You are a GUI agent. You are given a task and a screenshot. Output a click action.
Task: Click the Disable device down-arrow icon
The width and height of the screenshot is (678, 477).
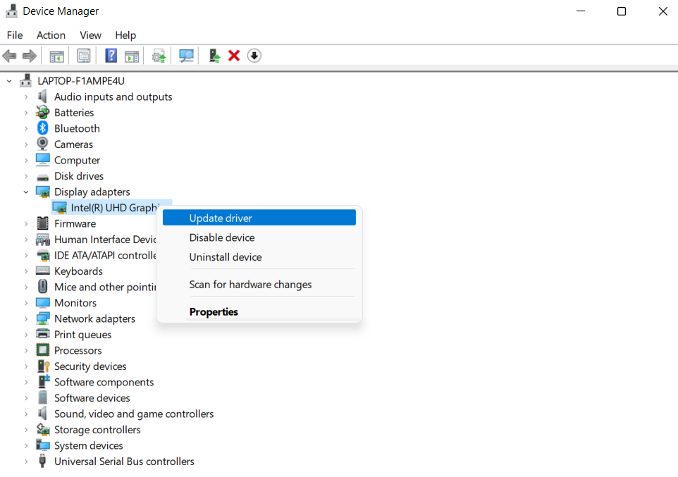254,56
